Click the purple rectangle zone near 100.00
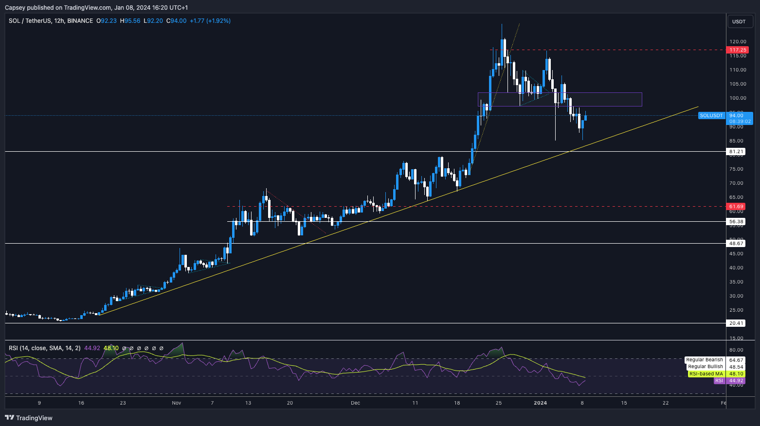 click(560, 99)
